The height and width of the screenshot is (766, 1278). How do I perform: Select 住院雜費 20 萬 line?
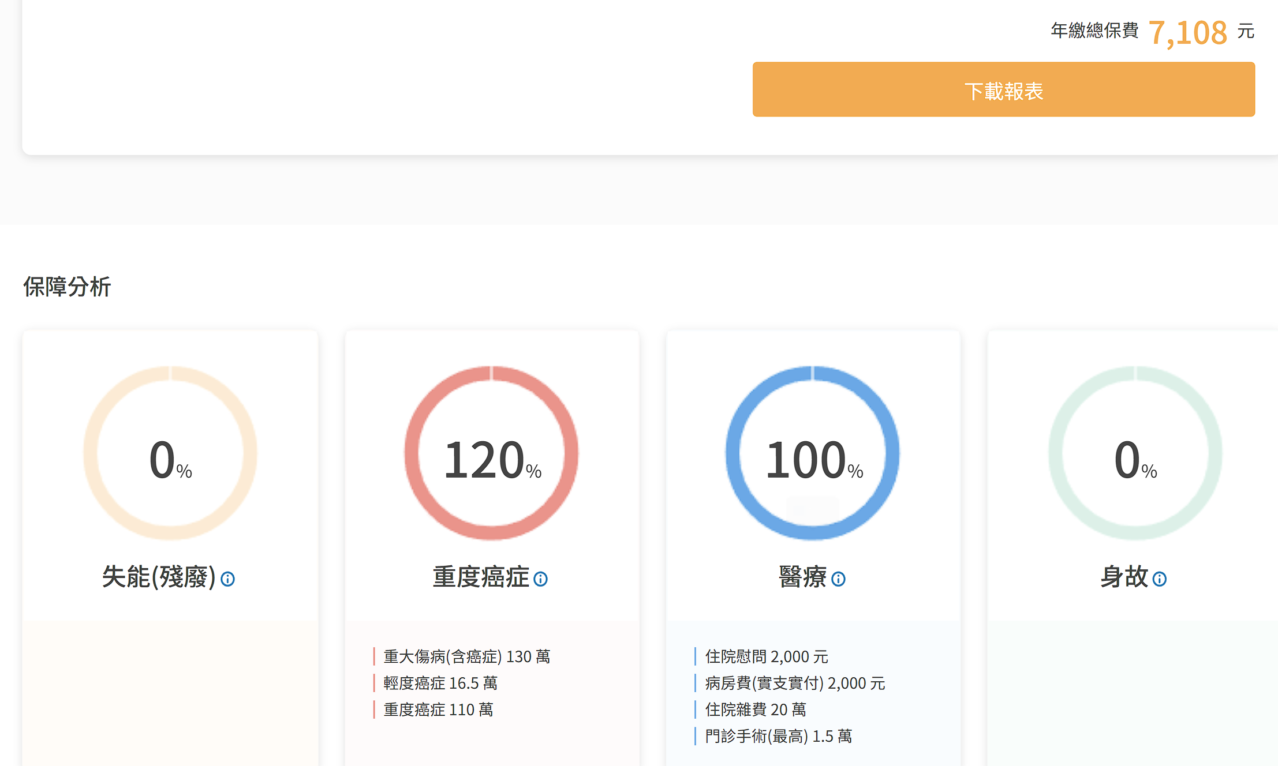click(755, 709)
